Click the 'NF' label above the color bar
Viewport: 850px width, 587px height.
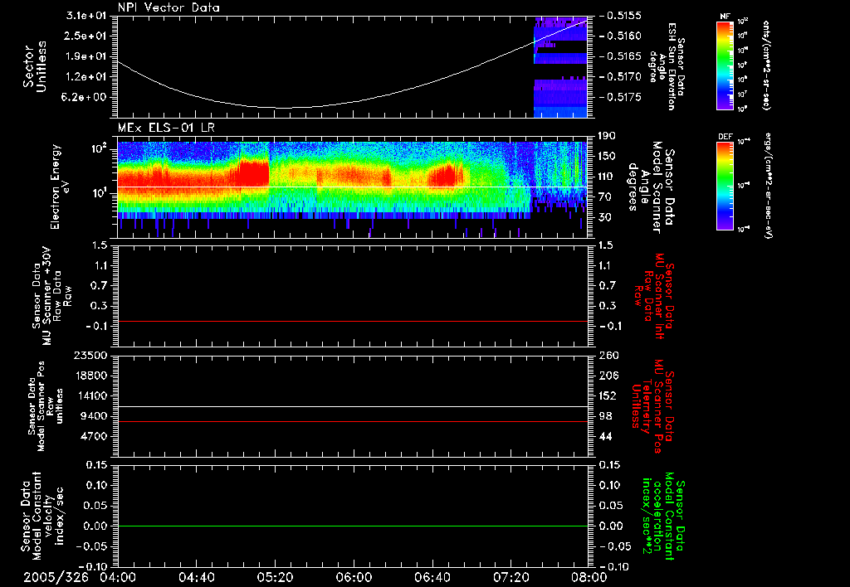coord(725,17)
